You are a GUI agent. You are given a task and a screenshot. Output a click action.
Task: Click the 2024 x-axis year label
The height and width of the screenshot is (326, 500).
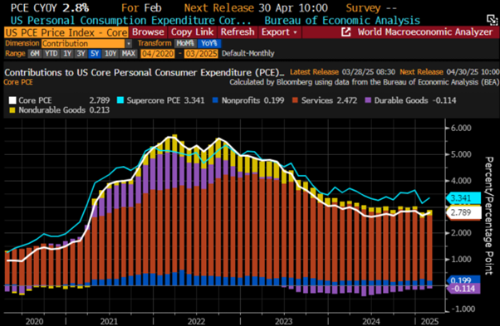click(371, 321)
